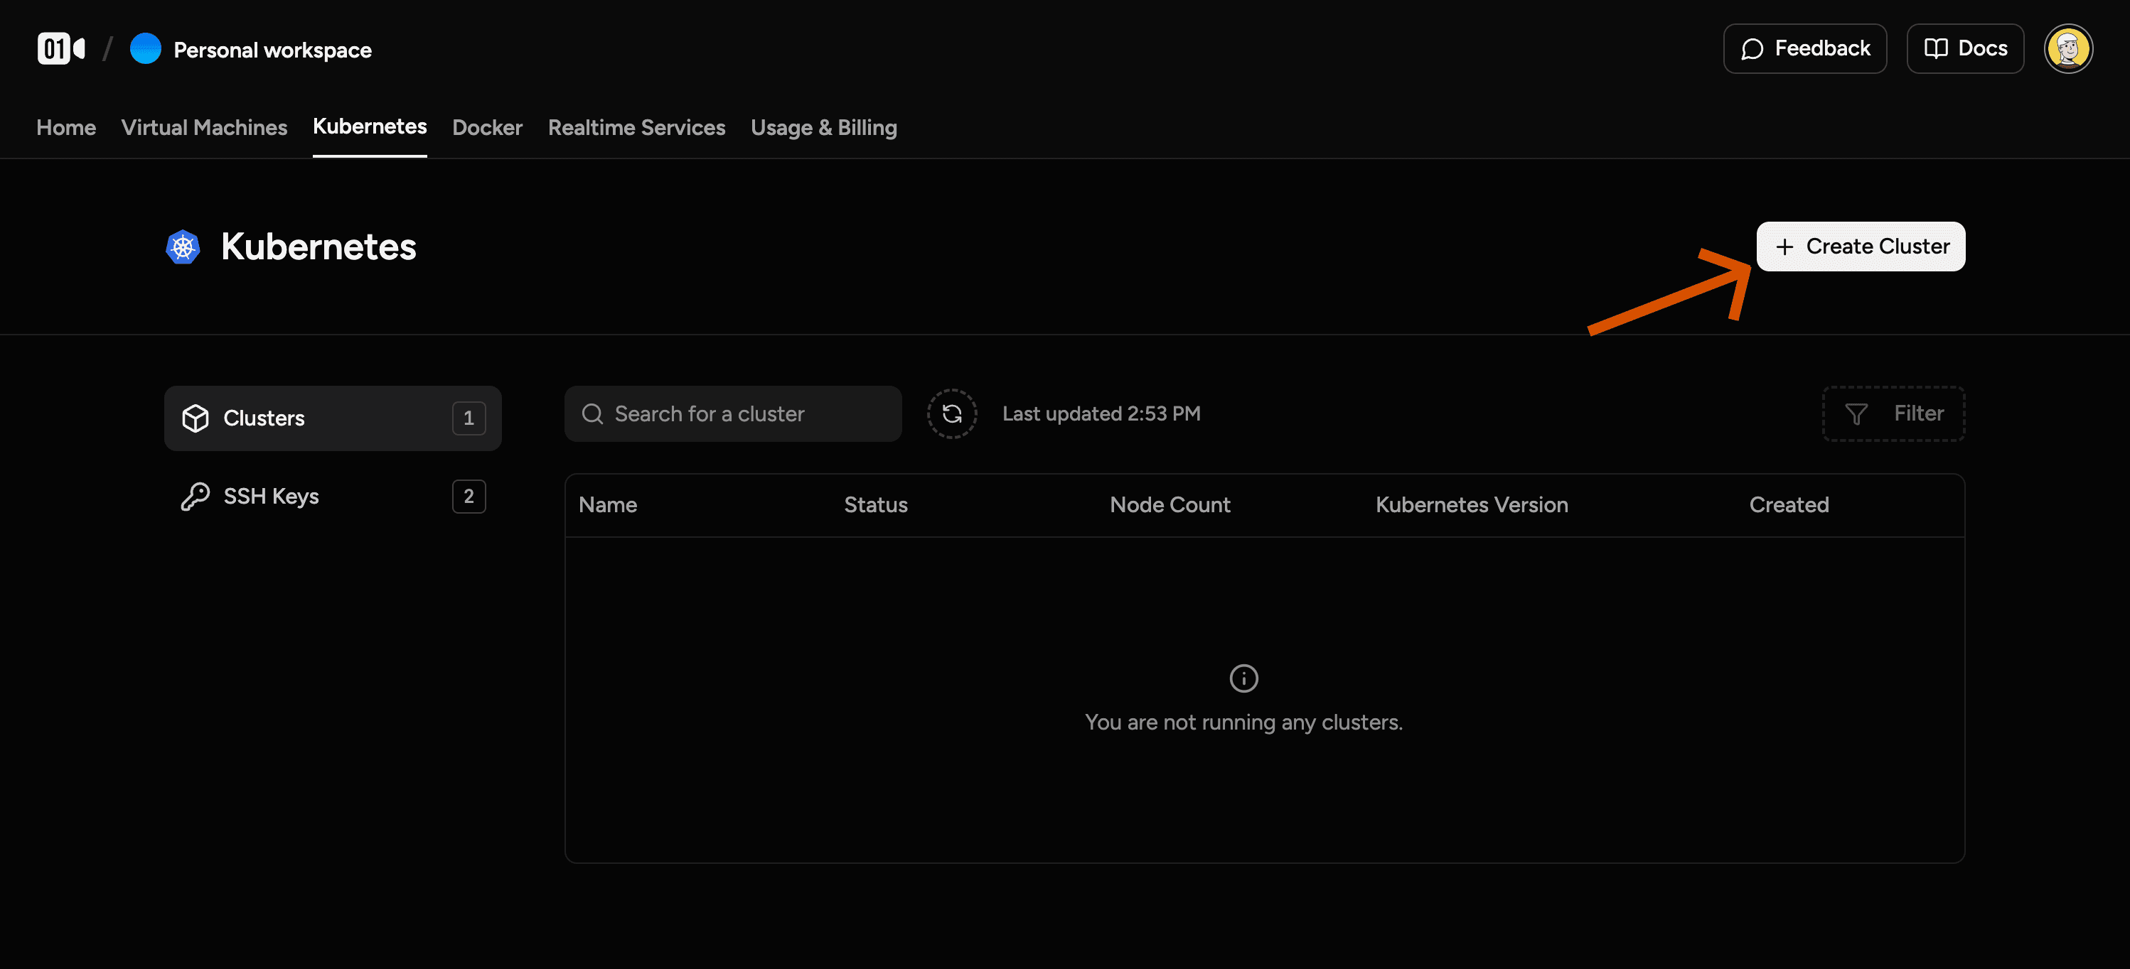
Task: Select the Clusters cube icon in the sidebar
Action: 197,418
